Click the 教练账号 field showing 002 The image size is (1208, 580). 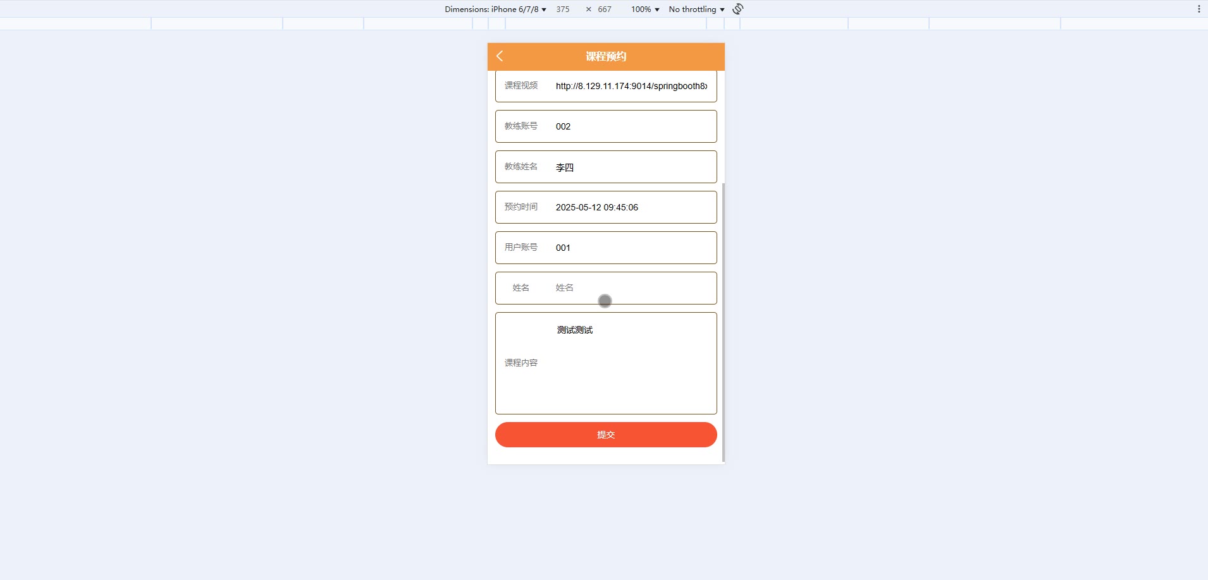pos(631,126)
